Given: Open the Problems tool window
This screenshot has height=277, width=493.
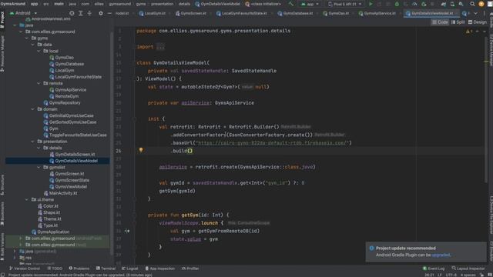Looking at the screenshot, I should coord(79,269).
